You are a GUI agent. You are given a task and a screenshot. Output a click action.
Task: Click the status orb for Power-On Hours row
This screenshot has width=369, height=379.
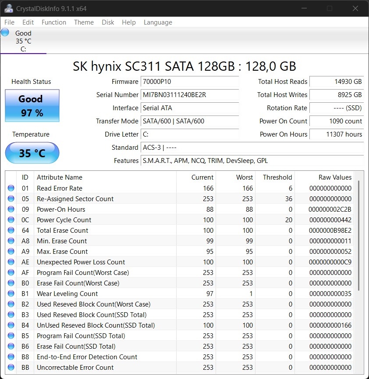[x=11, y=209]
